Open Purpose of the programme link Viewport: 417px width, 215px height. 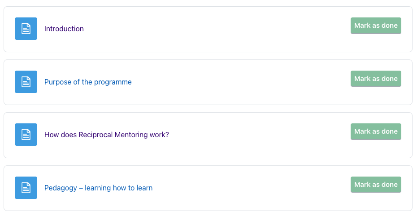(88, 82)
